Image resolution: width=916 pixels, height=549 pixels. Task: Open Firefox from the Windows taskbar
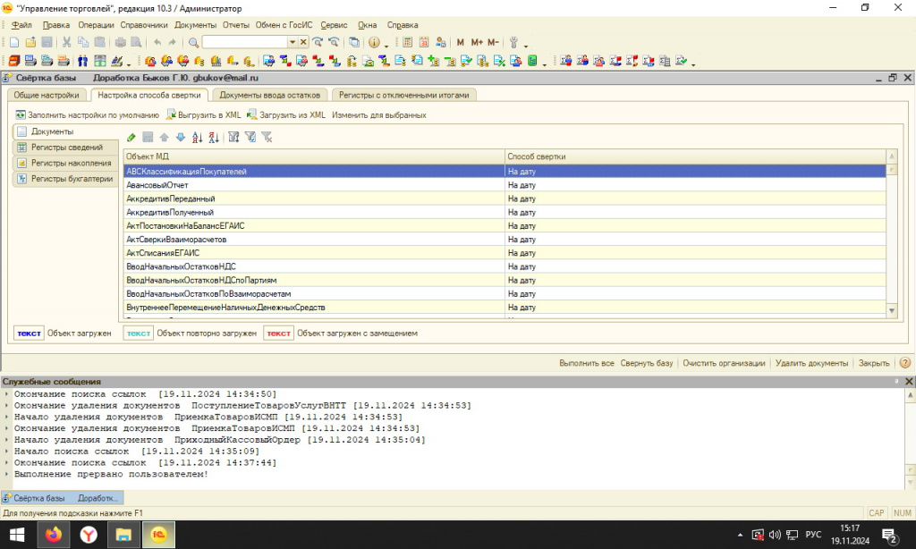tap(54, 535)
